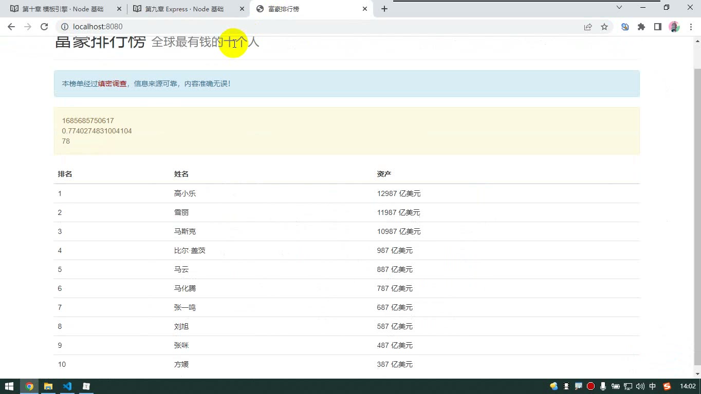
Task: Open the Extensions puzzle piece menu
Action: [641, 27]
